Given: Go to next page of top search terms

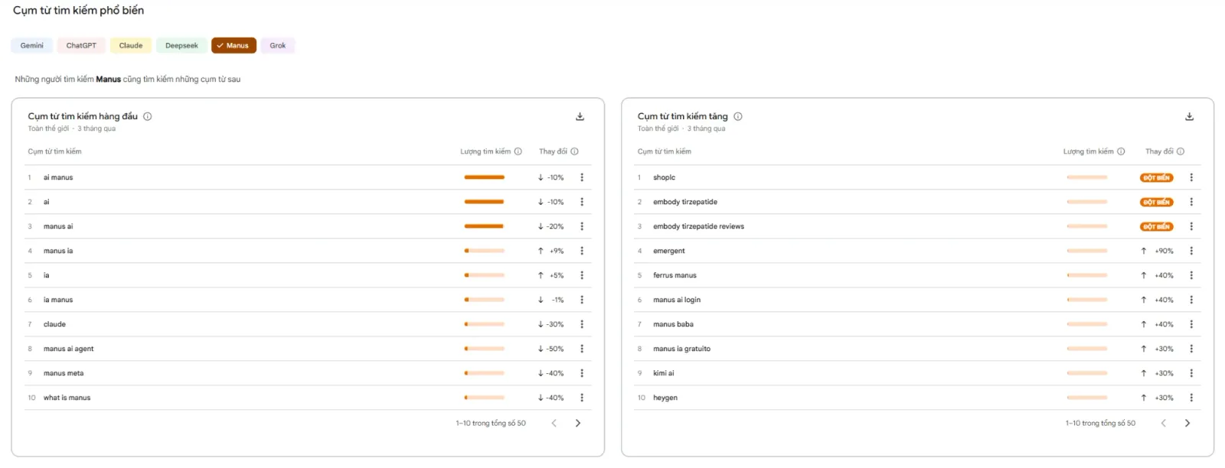Looking at the screenshot, I should 578,423.
